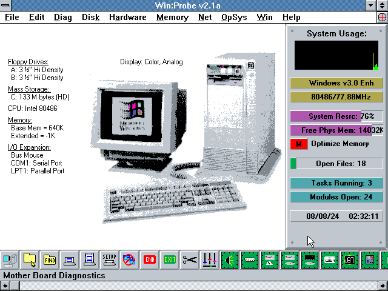The image size is (388, 291).
Task: Click the Tasks Running: 3 button
Action: [336, 183]
